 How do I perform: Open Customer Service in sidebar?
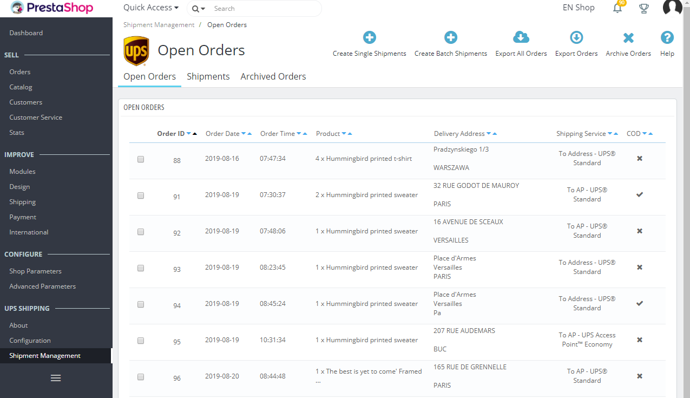36,118
